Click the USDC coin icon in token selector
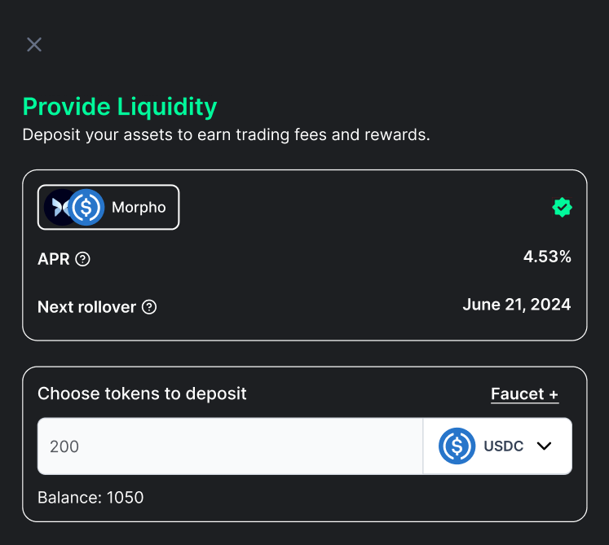Screen dimensions: 609x545 (457, 446)
